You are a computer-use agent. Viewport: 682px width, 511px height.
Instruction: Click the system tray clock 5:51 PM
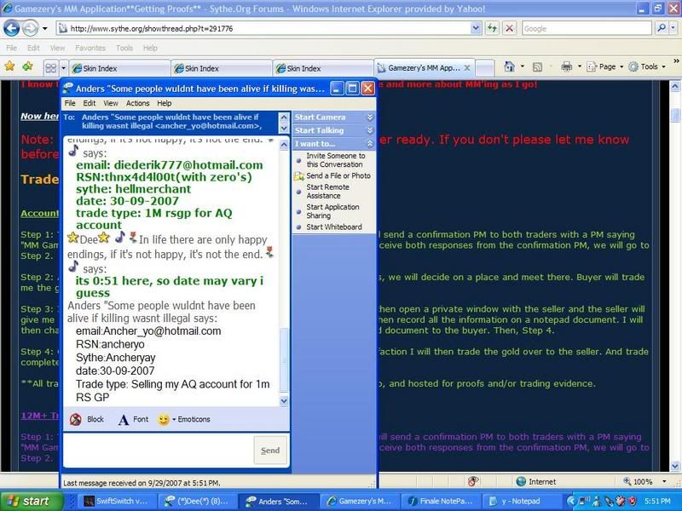657,501
